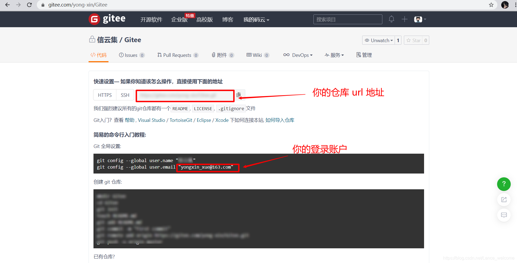The image size is (517, 263).
Task: Click the Gitee repository name link
Action: [133, 40]
